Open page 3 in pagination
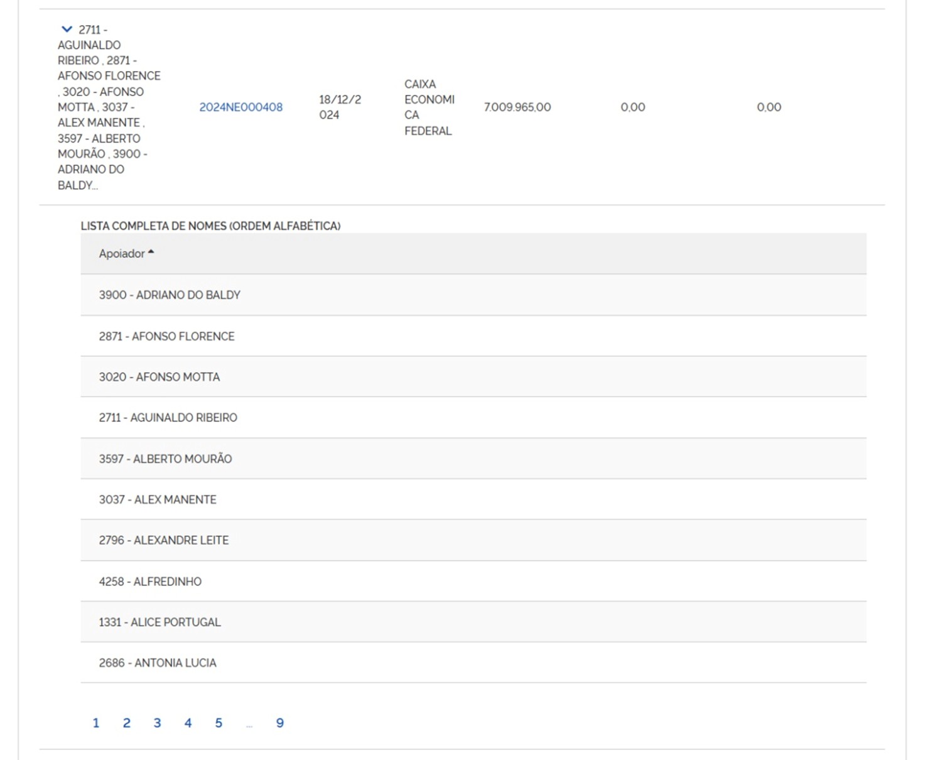 tap(157, 724)
